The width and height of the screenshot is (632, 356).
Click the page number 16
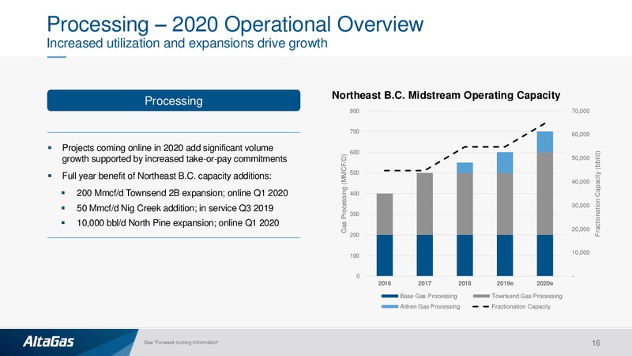[596, 343]
